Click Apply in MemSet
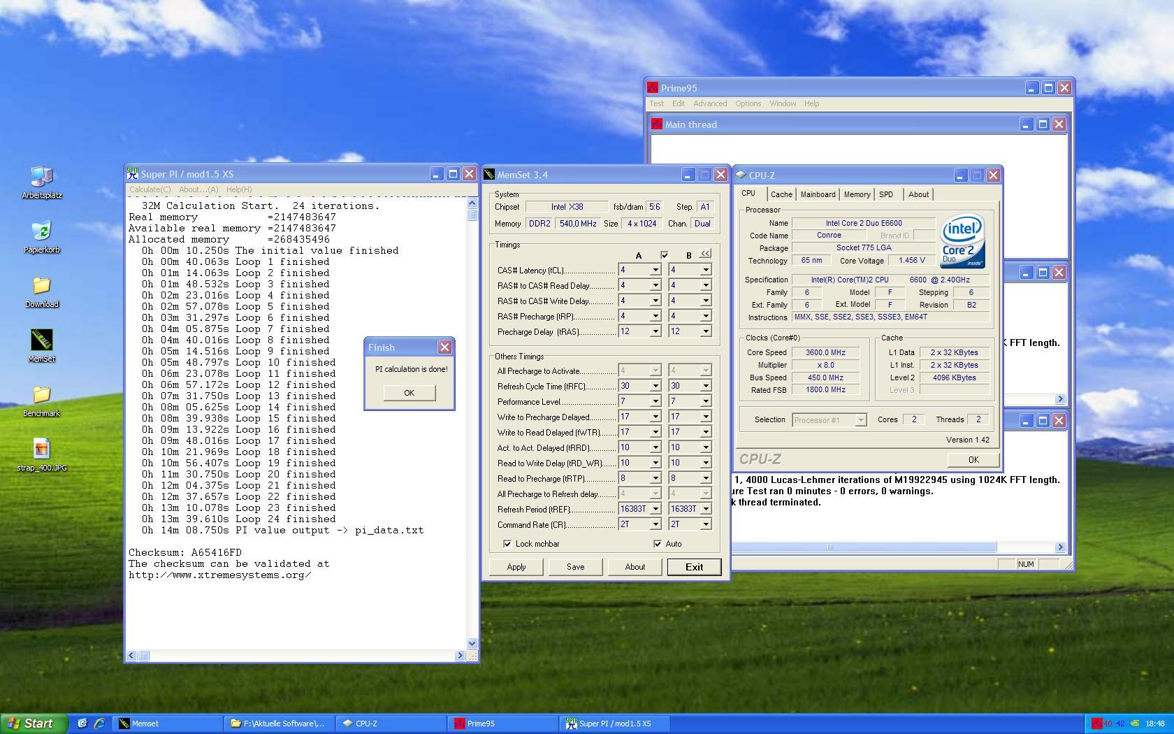 click(516, 567)
